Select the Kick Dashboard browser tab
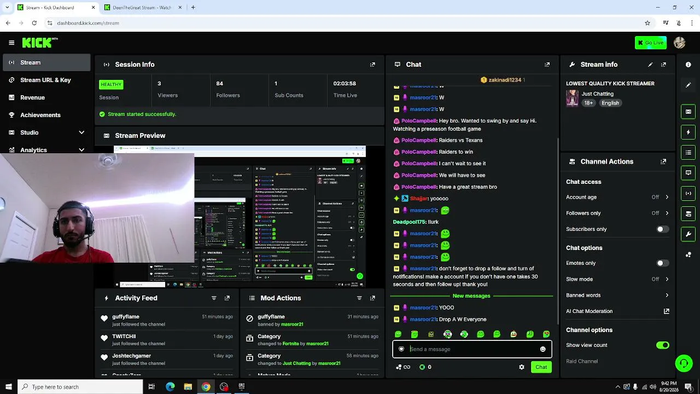This screenshot has height=394, width=700. [x=56, y=8]
